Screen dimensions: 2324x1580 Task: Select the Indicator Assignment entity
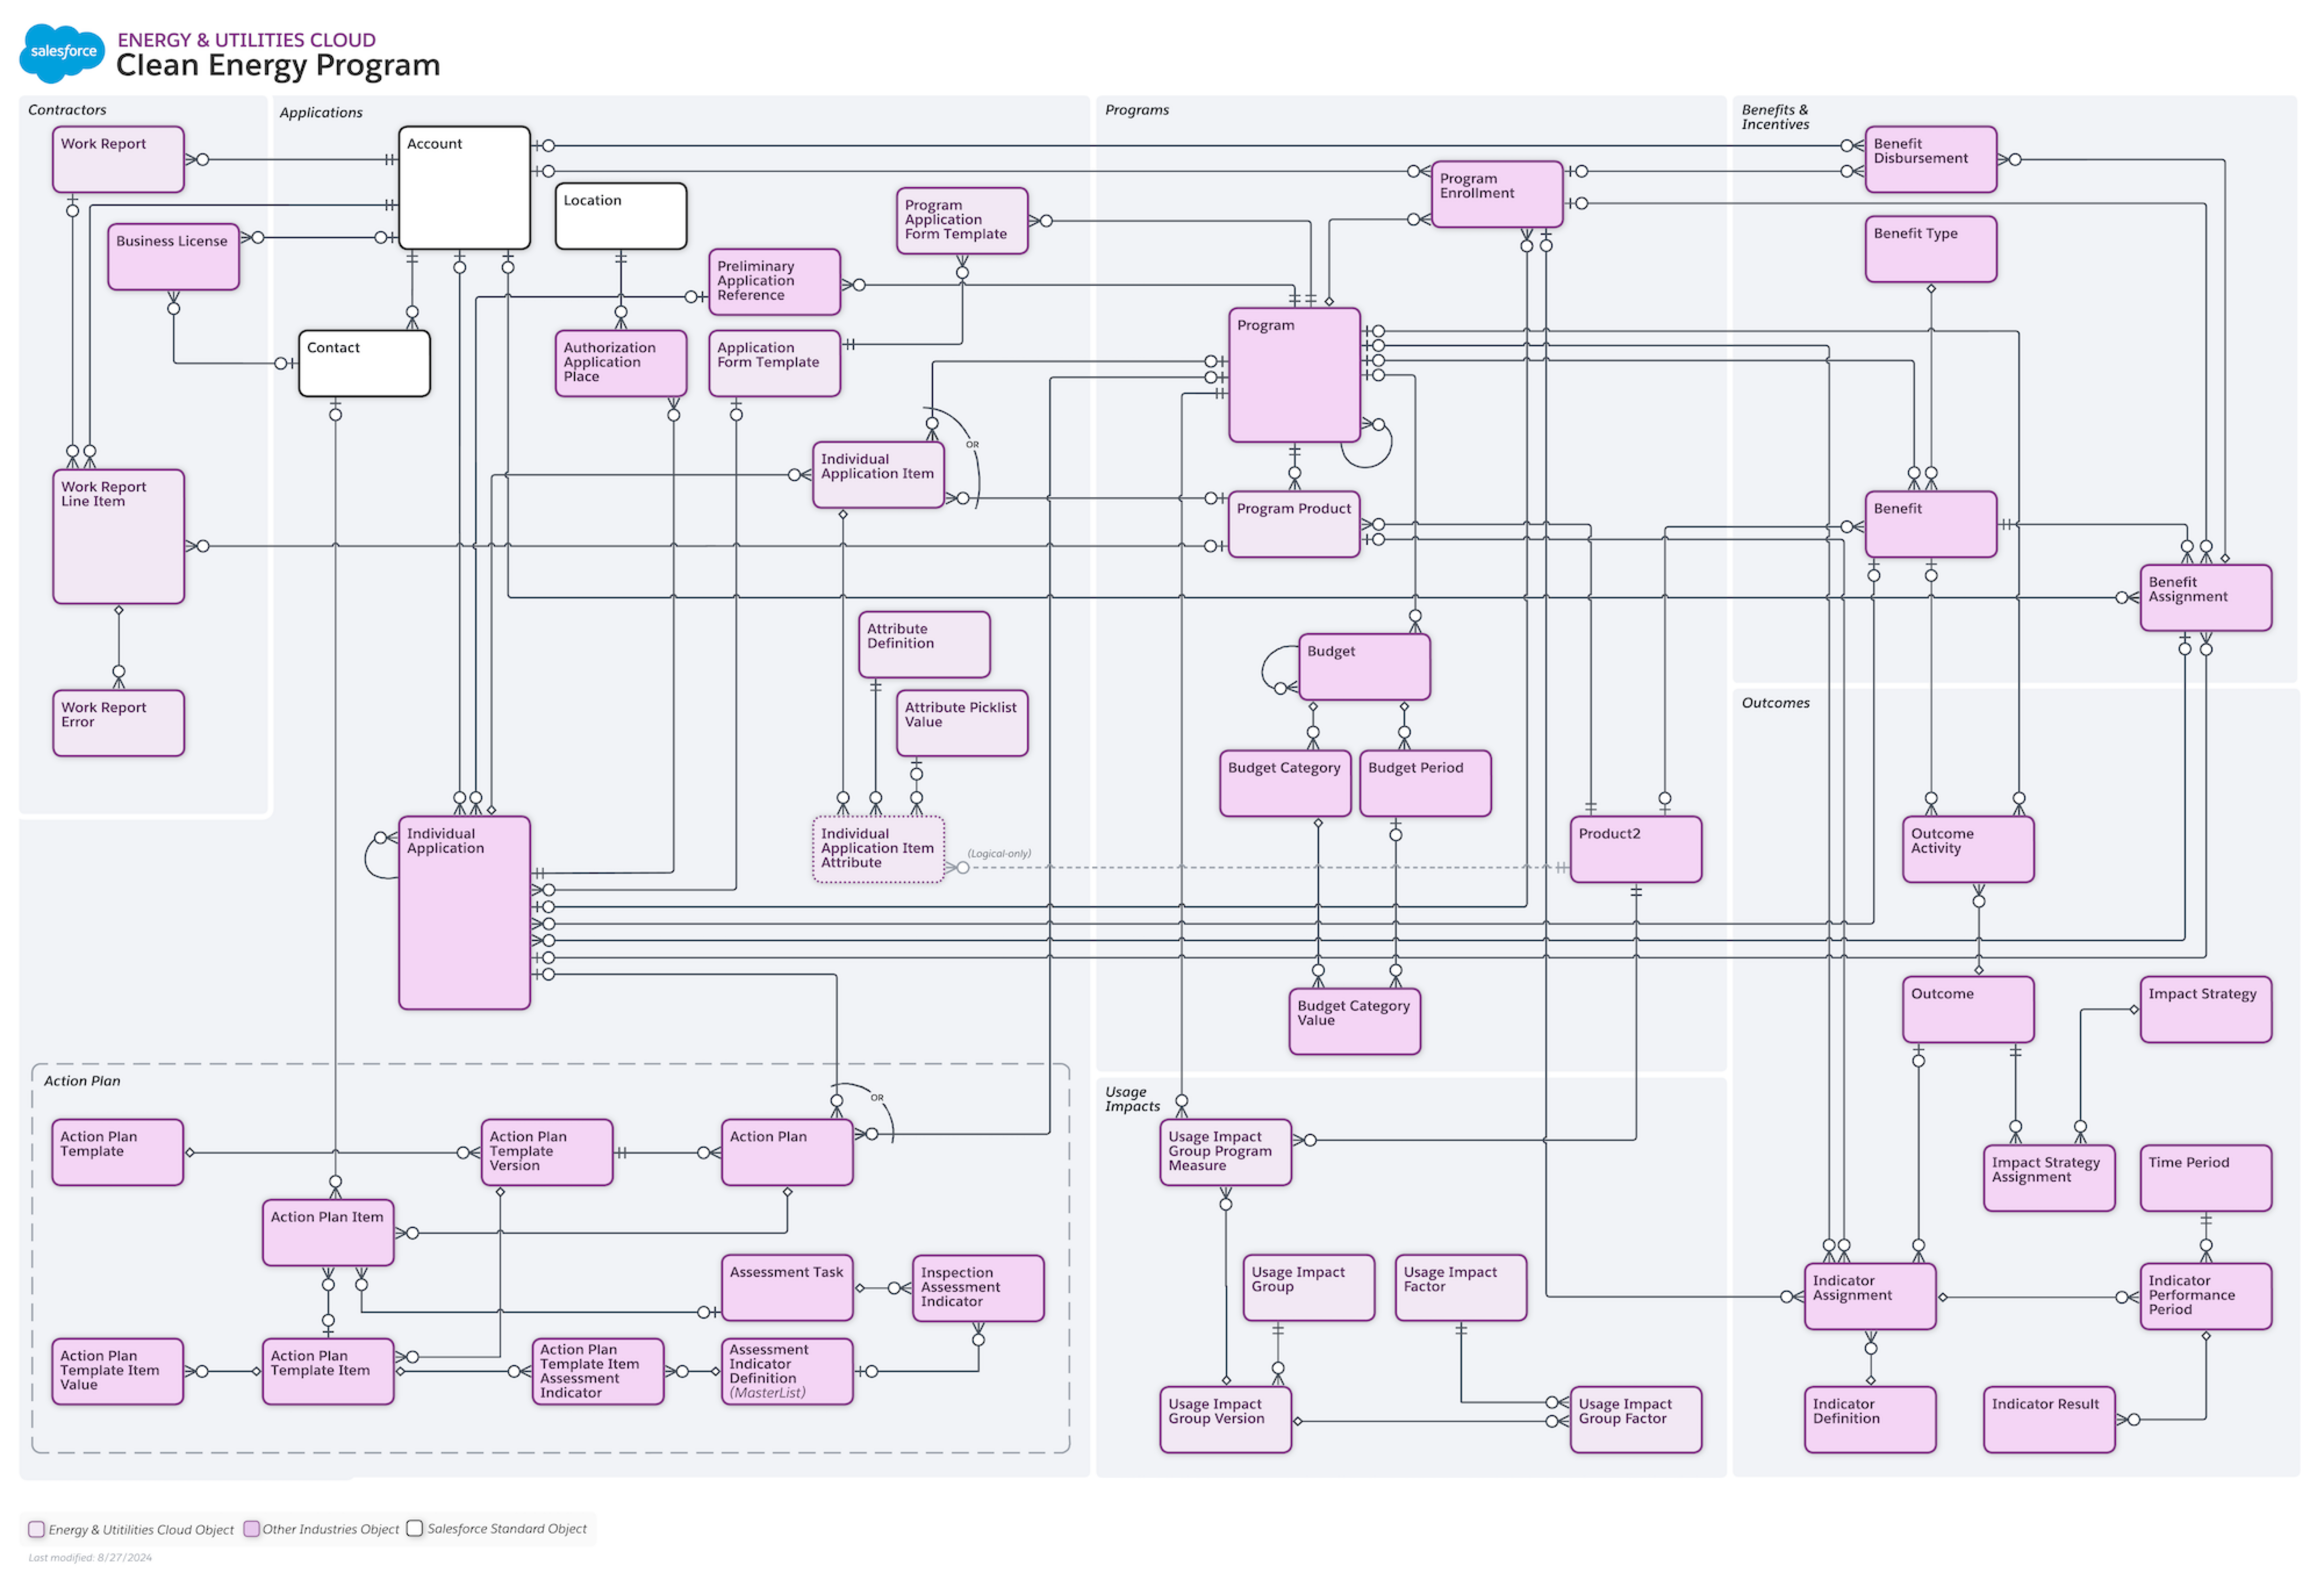pos(1870,1296)
